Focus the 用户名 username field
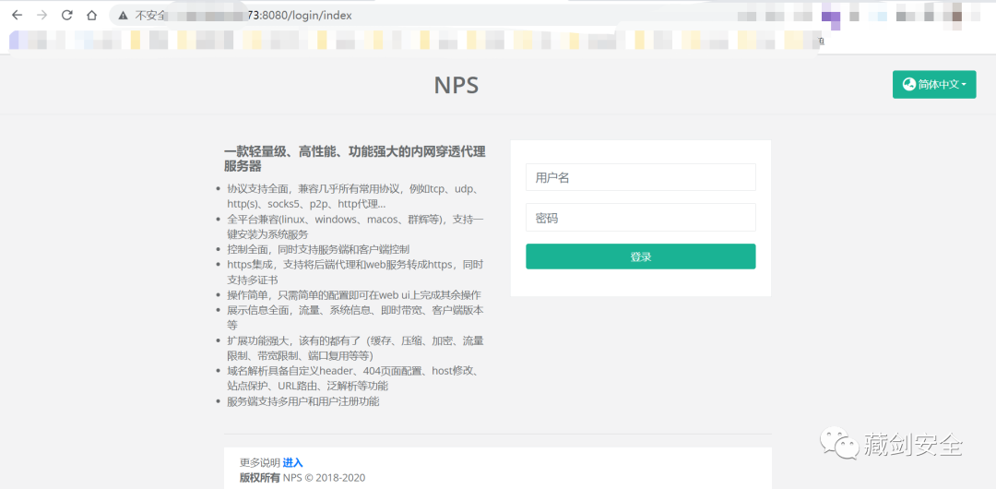Screen dimensions: 996x489 click(x=640, y=177)
